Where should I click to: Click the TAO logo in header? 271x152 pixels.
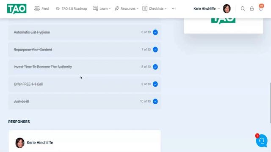tap(17, 8)
